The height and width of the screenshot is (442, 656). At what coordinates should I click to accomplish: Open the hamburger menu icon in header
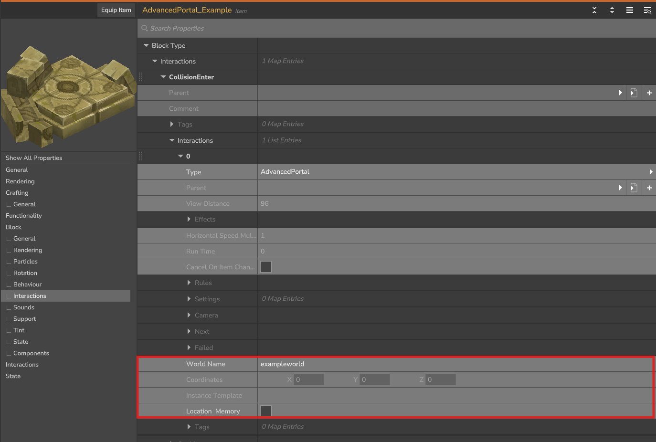point(630,10)
